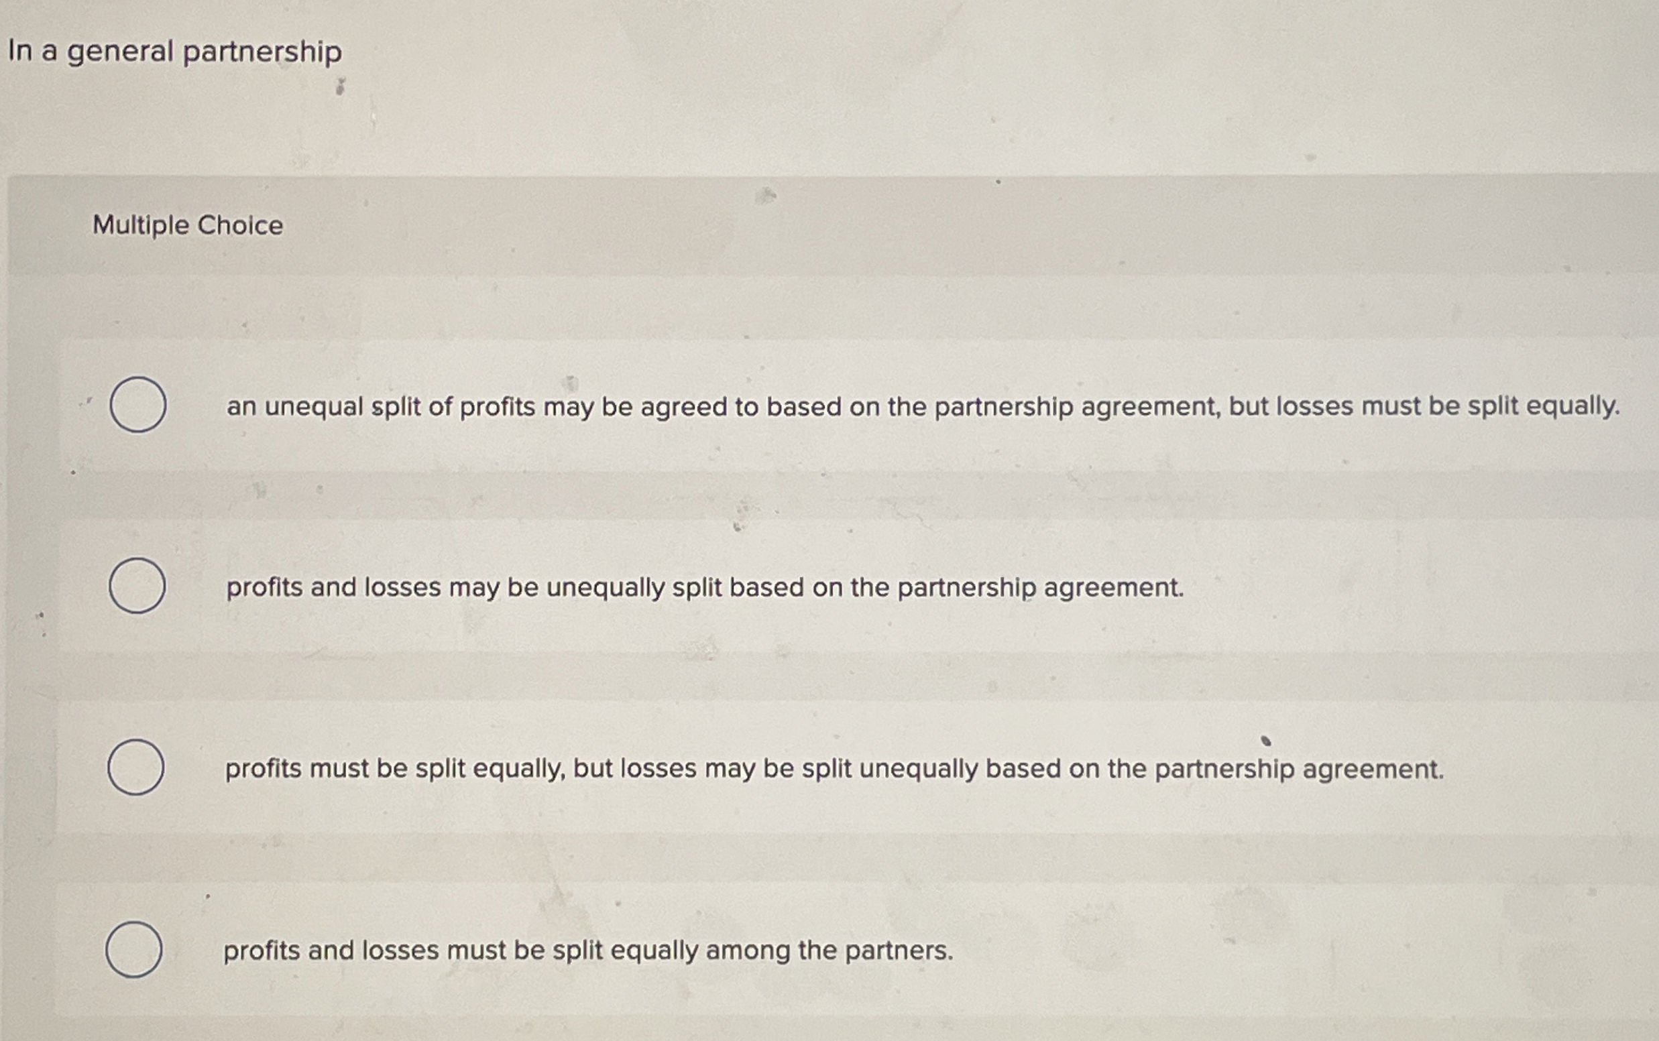The width and height of the screenshot is (1659, 1041).
Task: Click answer about profits split equally among partners
Action: point(587,950)
